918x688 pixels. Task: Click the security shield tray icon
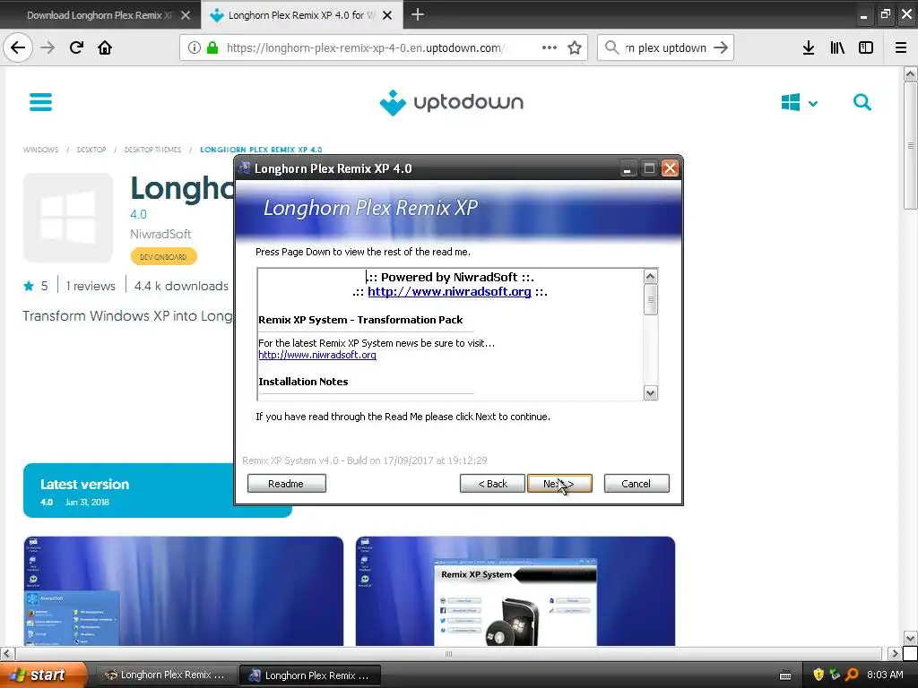click(x=818, y=675)
